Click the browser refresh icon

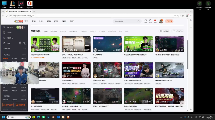click(7, 16)
